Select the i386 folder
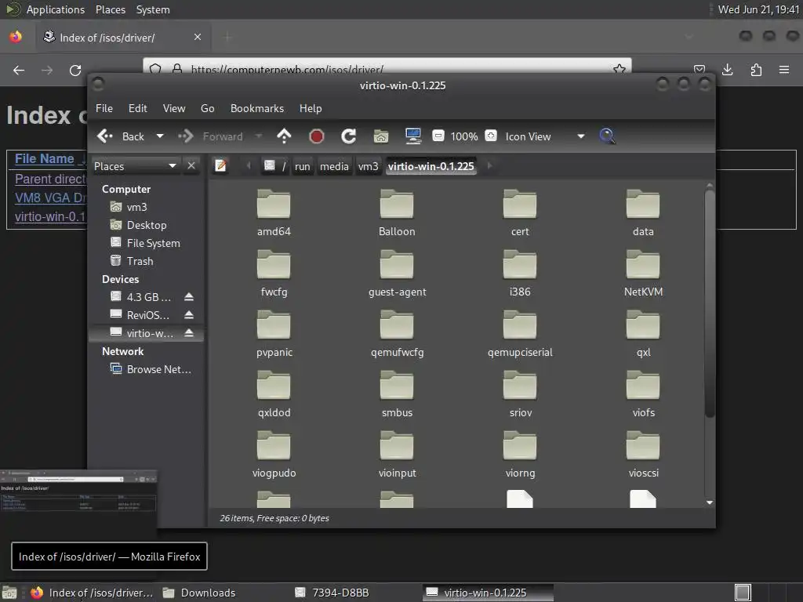The height and width of the screenshot is (602, 803). coord(520,274)
